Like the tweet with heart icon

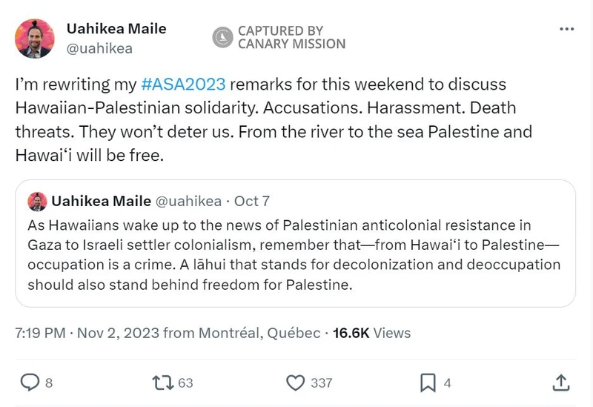(296, 383)
